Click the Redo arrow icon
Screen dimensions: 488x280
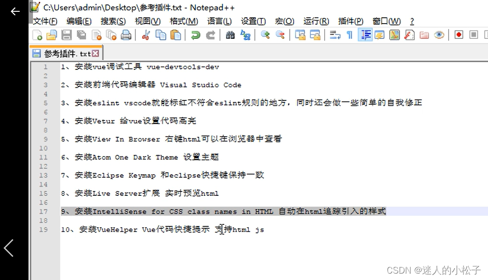pyautogui.click(x=211, y=35)
